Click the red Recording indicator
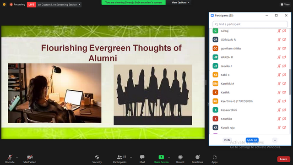 tap(17, 5)
